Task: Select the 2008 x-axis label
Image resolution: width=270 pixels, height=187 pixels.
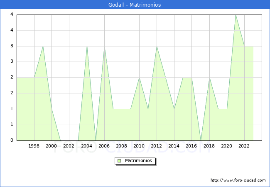Action: pos(122,146)
